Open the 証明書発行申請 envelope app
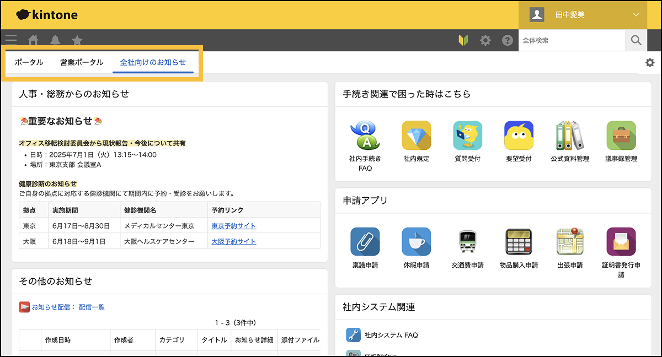The height and width of the screenshot is (357, 662). pyautogui.click(x=621, y=242)
